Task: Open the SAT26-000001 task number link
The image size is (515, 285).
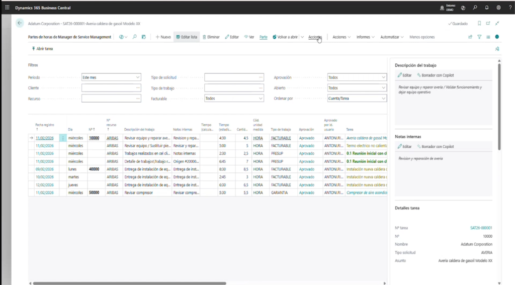Action: click(x=481, y=228)
